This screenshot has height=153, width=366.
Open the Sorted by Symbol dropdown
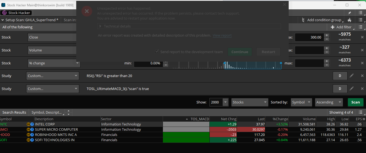point(301,102)
